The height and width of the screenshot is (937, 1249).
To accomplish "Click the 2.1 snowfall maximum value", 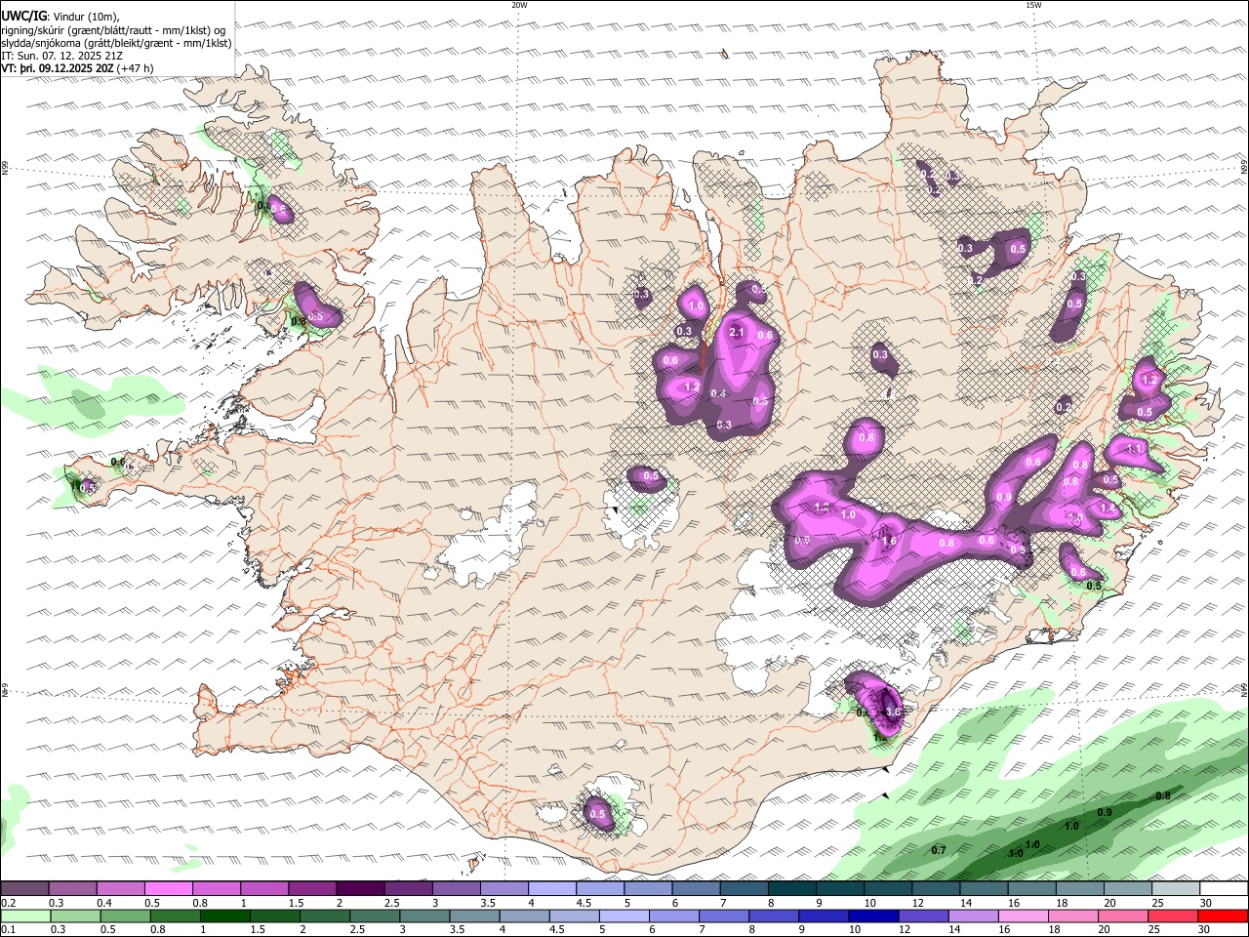I will coord(737,333).
